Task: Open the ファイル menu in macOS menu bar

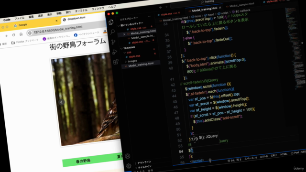Action: coord(19,18)
